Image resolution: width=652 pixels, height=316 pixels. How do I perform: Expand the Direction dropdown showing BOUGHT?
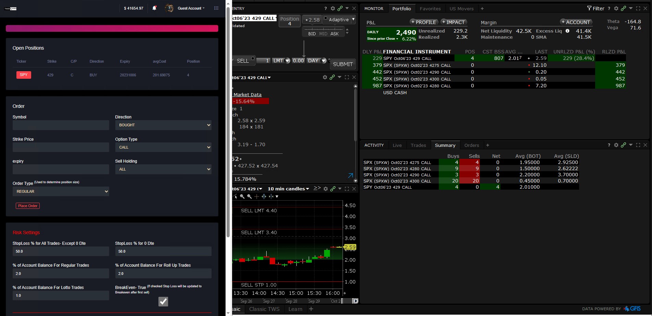click(x=163, y=125)
